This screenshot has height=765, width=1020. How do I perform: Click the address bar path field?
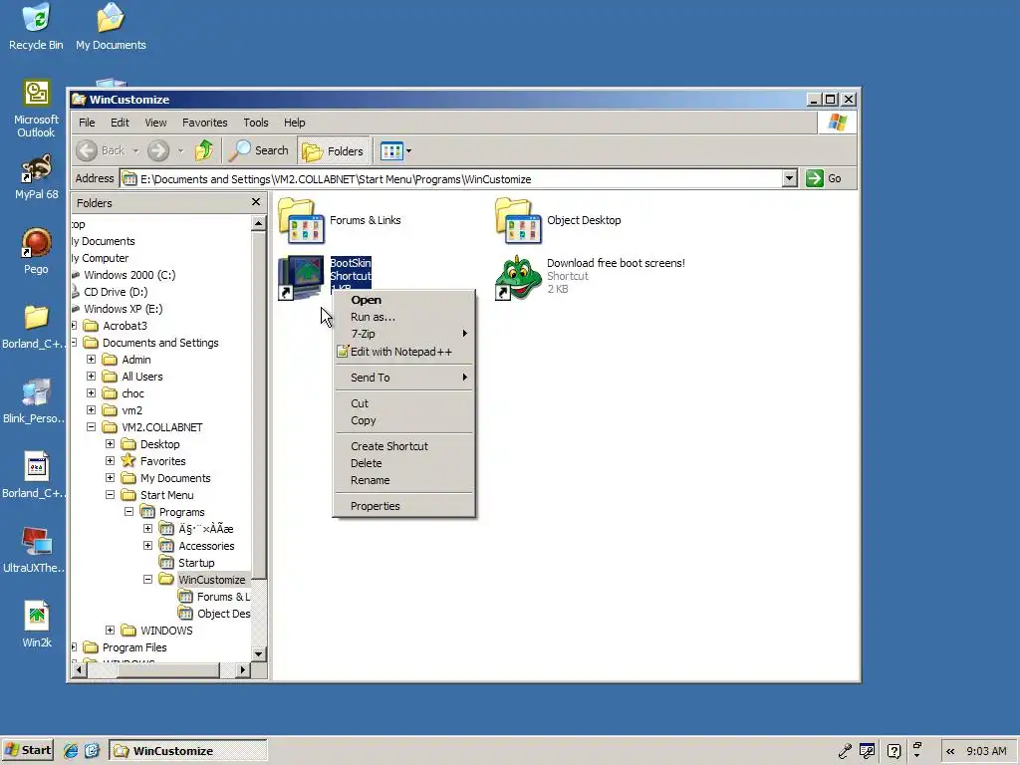click(x=450, y=179)
